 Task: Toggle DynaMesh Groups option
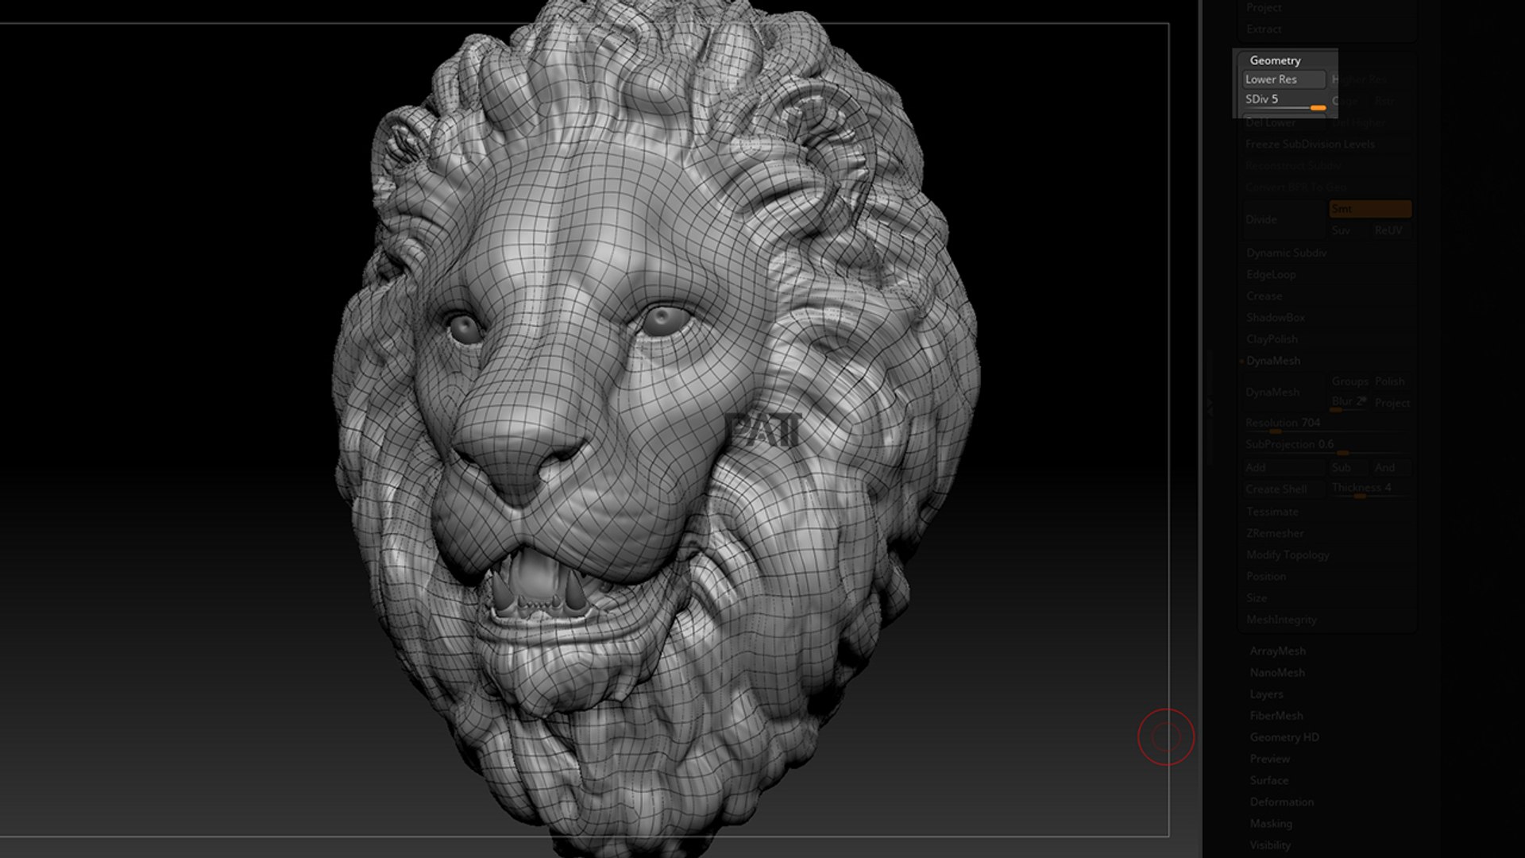1349,381
